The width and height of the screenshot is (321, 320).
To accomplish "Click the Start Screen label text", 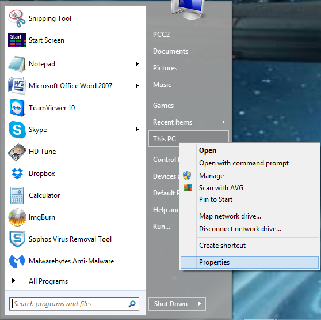I will 47,40.
